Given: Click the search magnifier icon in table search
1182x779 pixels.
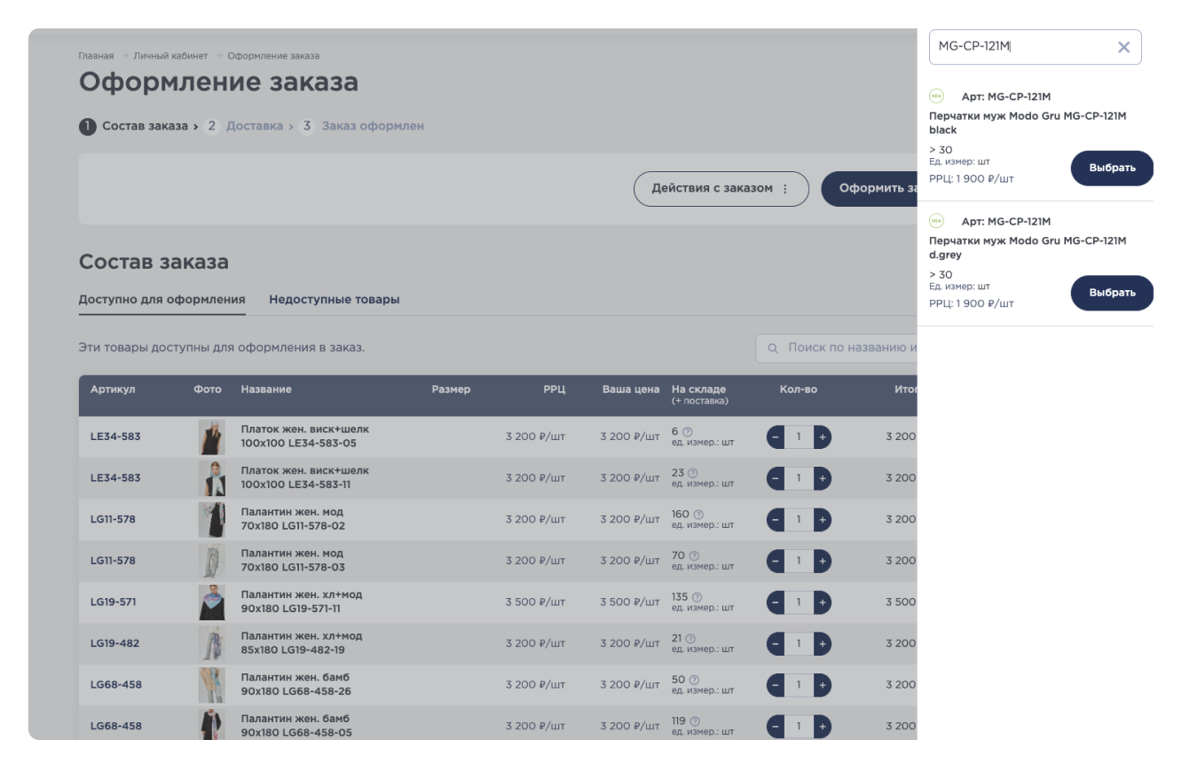Looking at the screenshot, I should (x=772, y=349).
